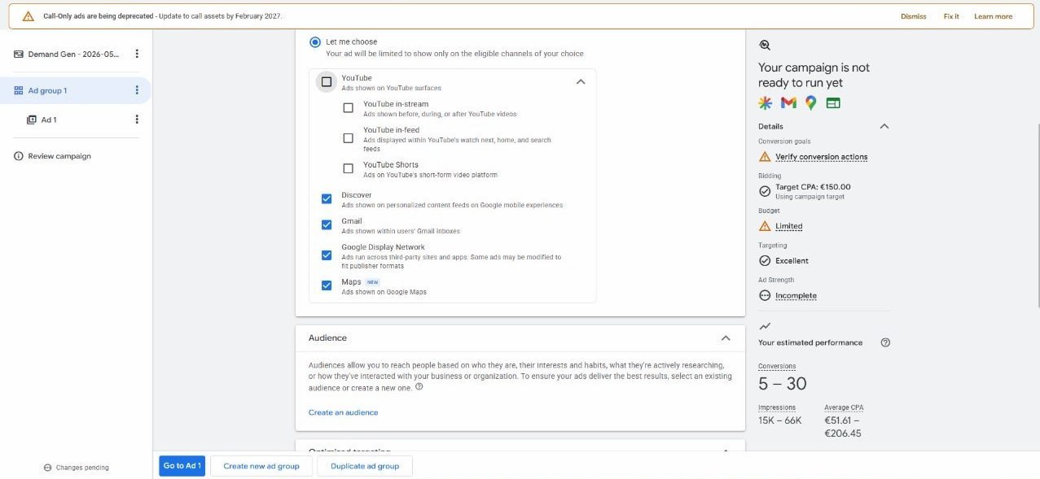Enable the YouTube Shorts checkbox

pos(349,168)
